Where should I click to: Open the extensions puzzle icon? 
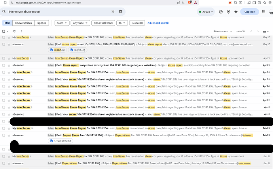[235, 3]
